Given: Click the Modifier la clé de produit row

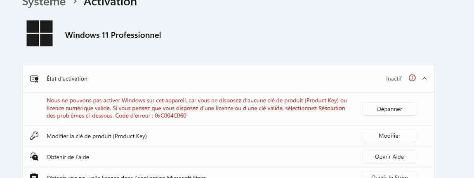Looking at the screenshot, I should [229, 136].
